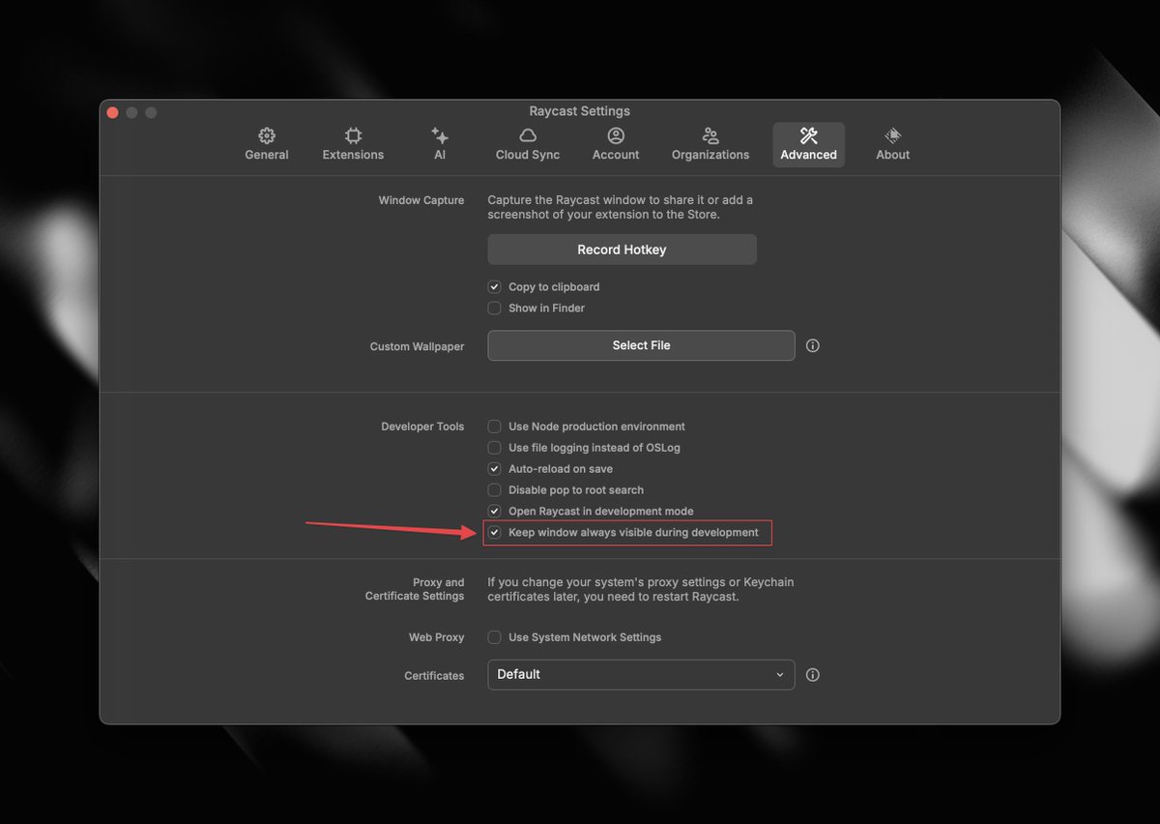Click the Developer Tools label
The height and width of the screenshot is (824, 1160).
tap(422, 427)
